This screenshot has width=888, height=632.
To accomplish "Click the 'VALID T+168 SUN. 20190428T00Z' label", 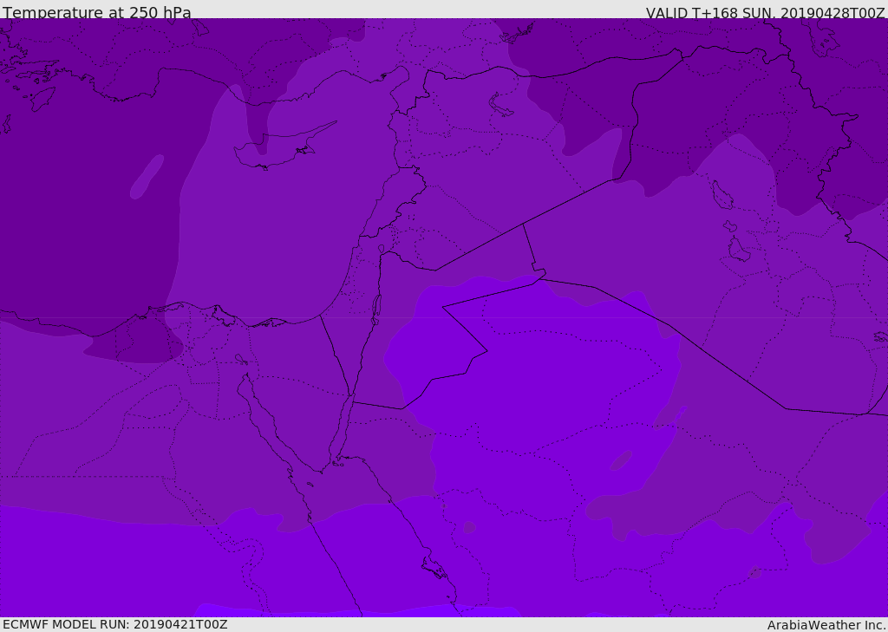I will pos(765,12).
